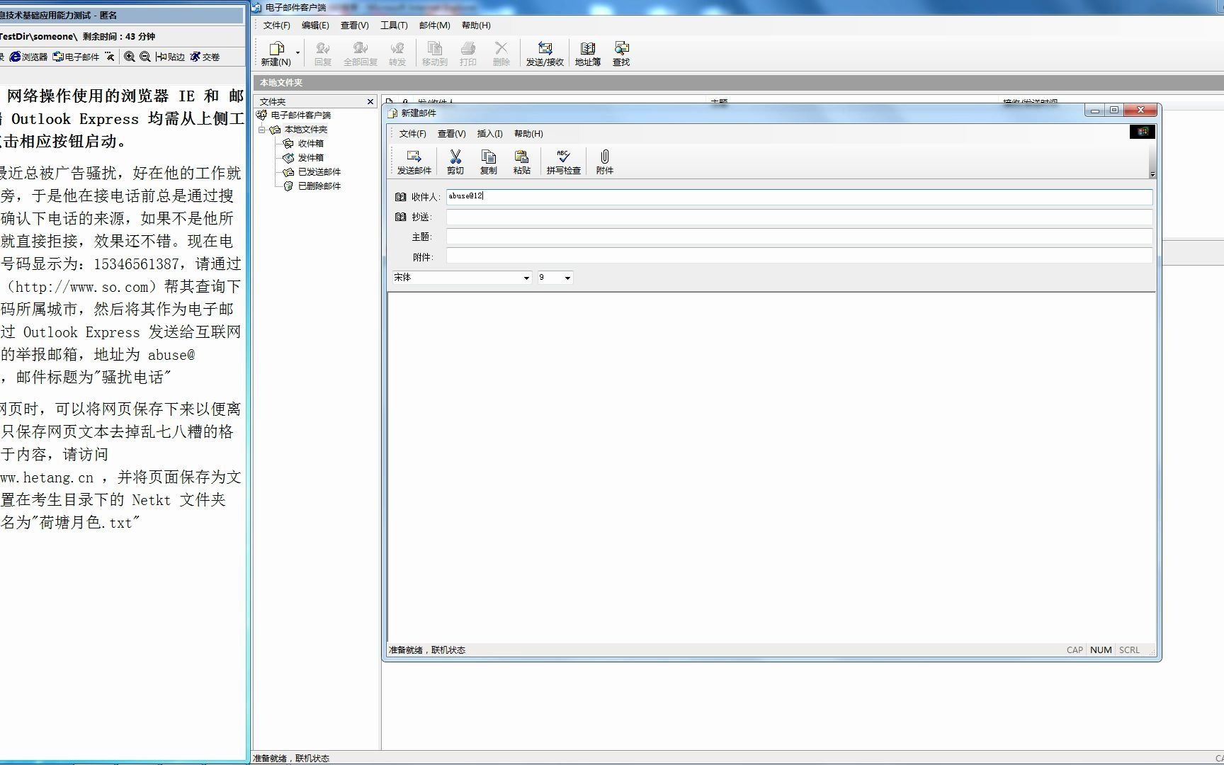The image size is (1224, 765).
Task: Click the address book icon beside 收件人
Action: click(401, 197)
